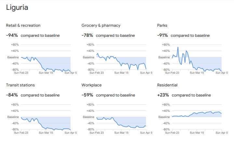Click Sun Feb 23 label under Workplace chart
Viewport: 234px width, 148px height.
tap(97, 133)
